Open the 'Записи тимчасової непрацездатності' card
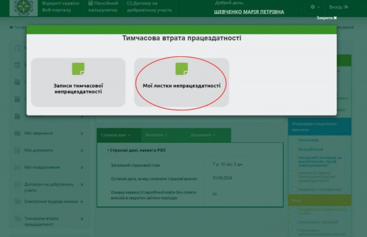This screenshot has height=237, width=367. pos(78,82)
